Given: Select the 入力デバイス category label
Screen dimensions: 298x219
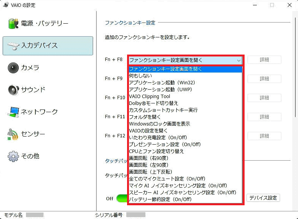Looking at the screenshot, I should (x=40, y=46).
